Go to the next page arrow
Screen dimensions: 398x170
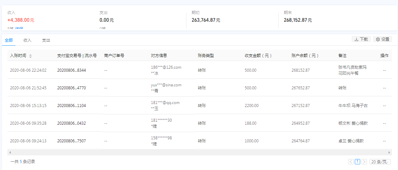(x=364, y=162)
